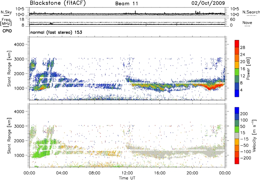Image resolution: width=260 pixels, height=180 pixels.
Task: Click the '4000' tick on velocity plot
Action: pyautogui.click(x=19, y=111)
